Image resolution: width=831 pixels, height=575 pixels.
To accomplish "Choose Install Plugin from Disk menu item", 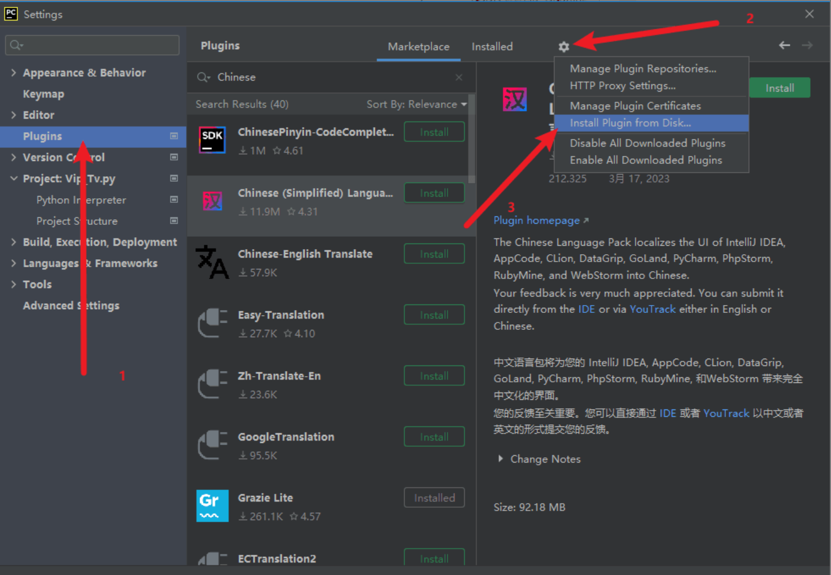I will coord(651,123).
